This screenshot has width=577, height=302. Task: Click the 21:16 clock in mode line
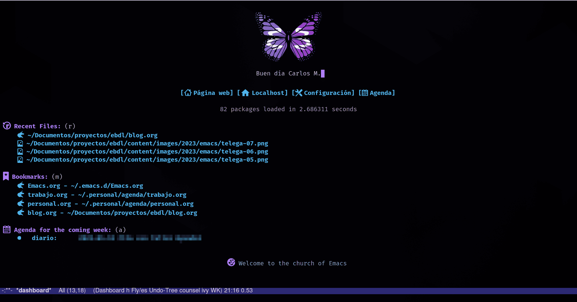(231, 290)
